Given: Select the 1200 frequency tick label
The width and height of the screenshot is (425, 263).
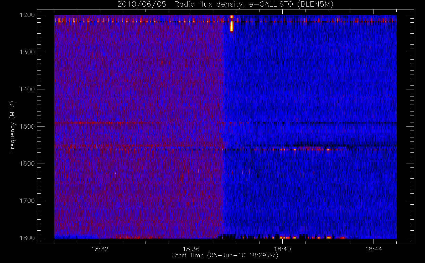Looking at the screenshot, I should point(27,15).
